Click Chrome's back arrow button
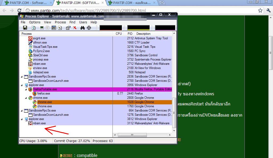Image resolution: width=273 pixels, height=158 pixels. 4,10
